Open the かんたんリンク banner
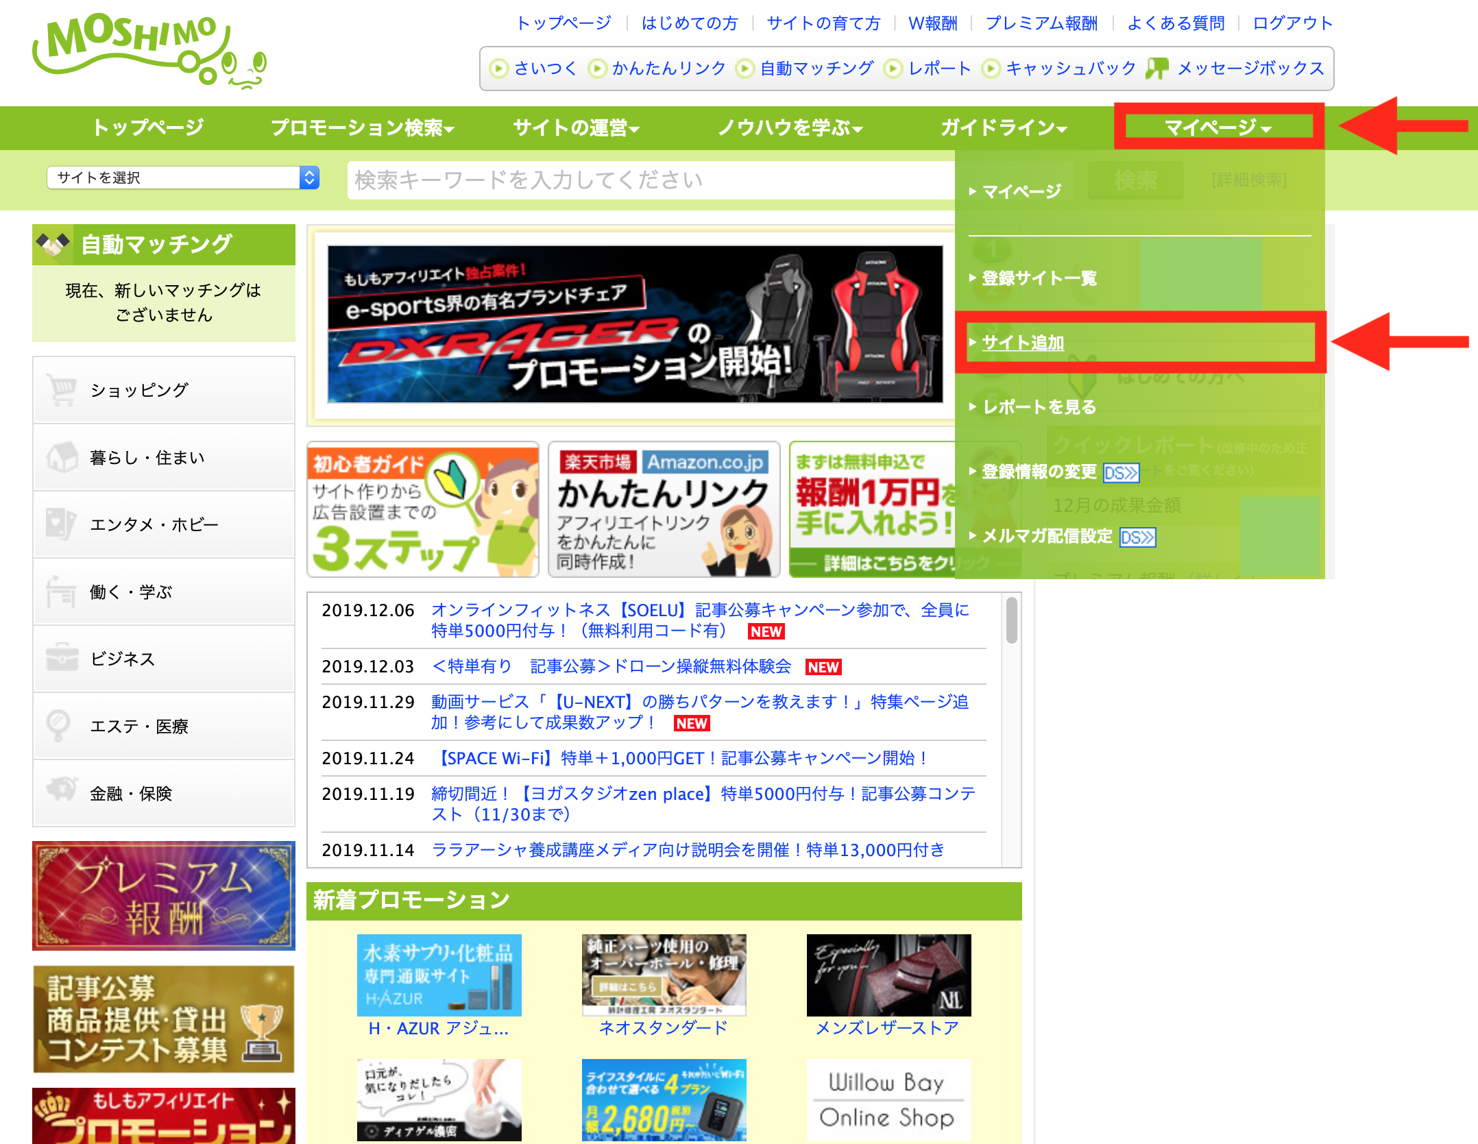Image resolution: width=1478 pixels, height=1144 pixels. 664,510
